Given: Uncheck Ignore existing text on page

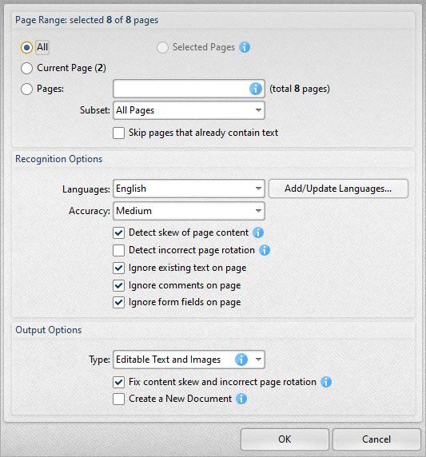Looking at the screenshot, I should coord(118,268).
